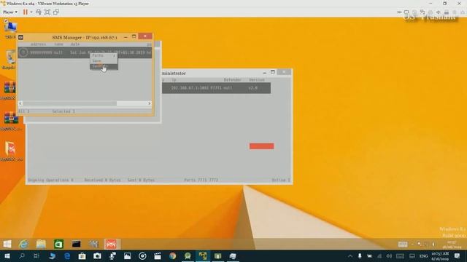The width and height of the screenshot is (467, 262).
Task: Click the SMS Manager title bar app icon
Action: (20, 37)
